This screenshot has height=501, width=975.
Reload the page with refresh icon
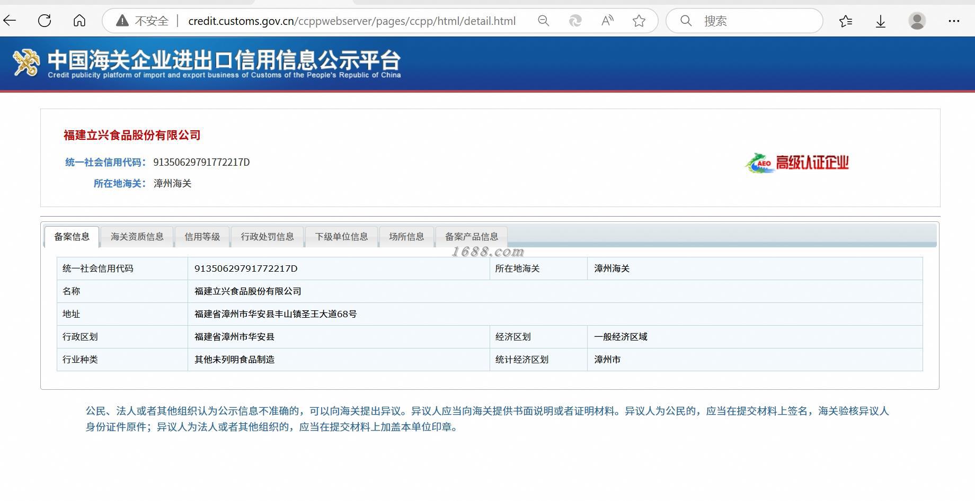coord(45,21)
